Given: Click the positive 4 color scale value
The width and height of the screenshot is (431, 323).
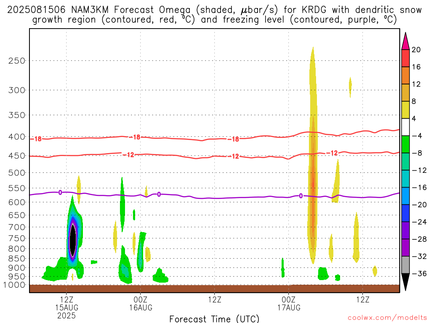Looking at the screenshot, I should tap(414, 119).
